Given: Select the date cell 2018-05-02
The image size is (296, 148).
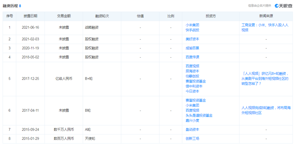Looking at the screenshot, I should point(30,57).
